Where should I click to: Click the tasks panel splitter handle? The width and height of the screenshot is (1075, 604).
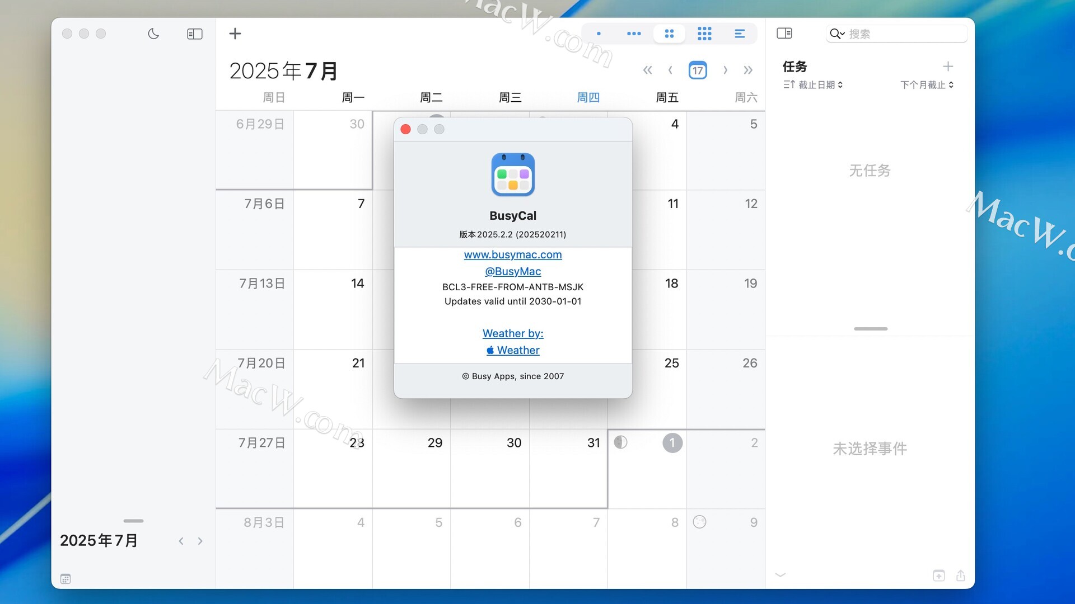(871, 329)
